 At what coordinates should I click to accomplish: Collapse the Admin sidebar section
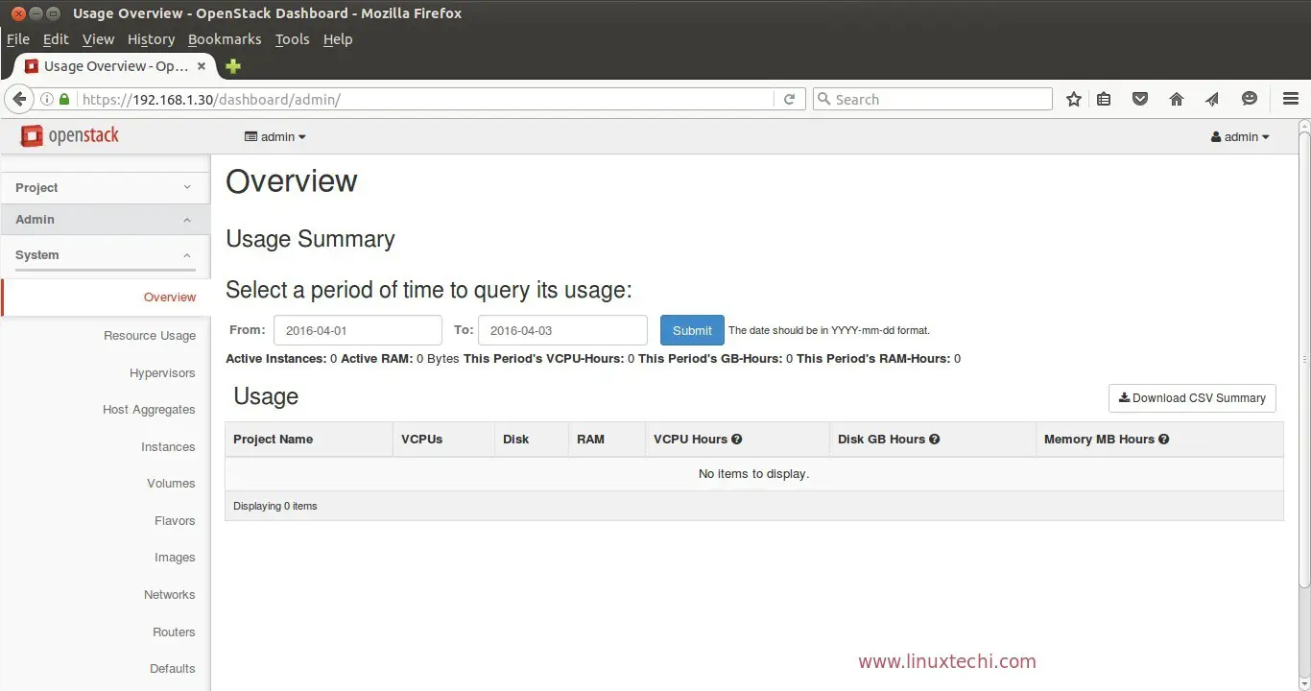[x=104, y=219]
